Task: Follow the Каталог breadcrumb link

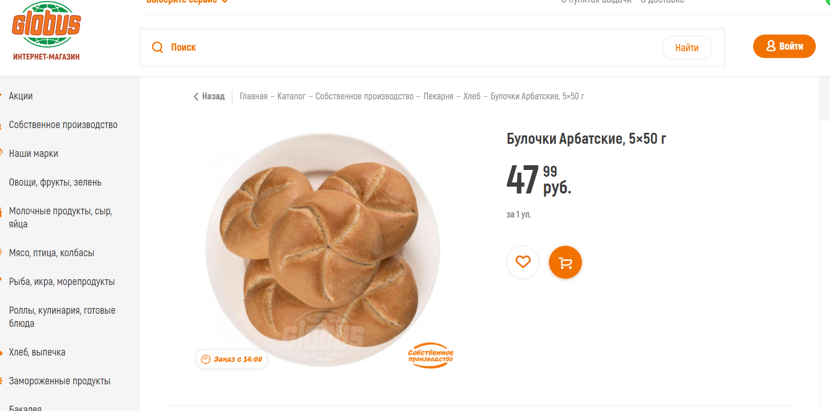Action: coord(291,96)
